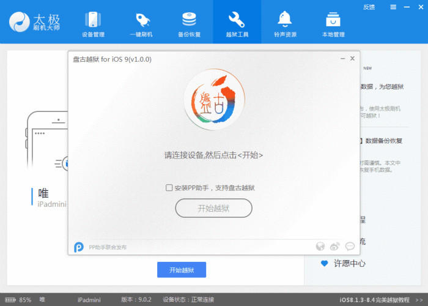Enable 安装PP助手 checkbox
428x306 pixels.
[169, 188]
